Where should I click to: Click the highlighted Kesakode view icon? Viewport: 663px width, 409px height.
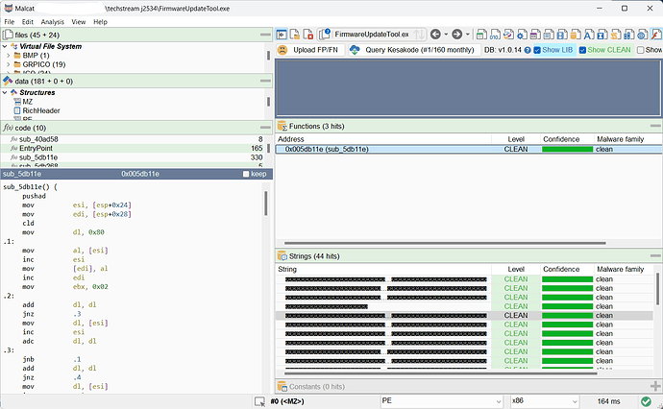pos(656,35)
